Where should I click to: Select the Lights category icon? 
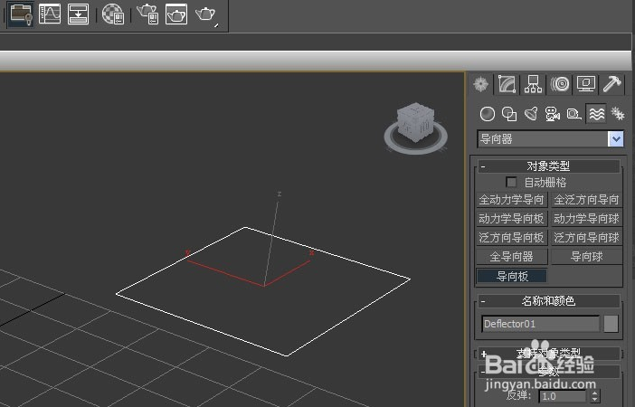click(x=531, y=114)
